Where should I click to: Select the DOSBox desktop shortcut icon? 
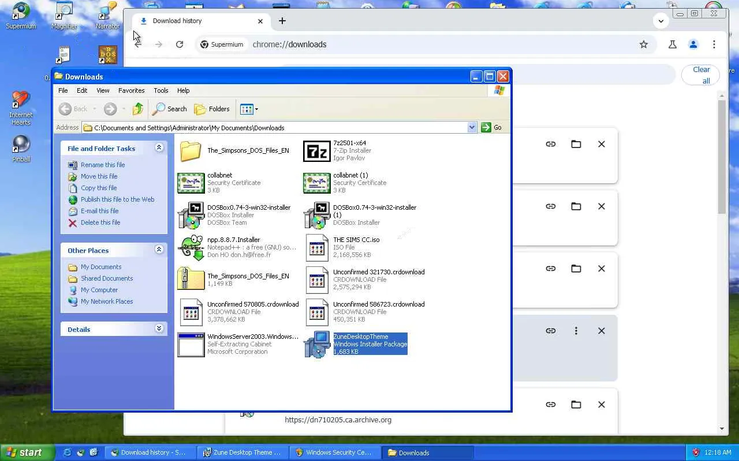[108, 55]
